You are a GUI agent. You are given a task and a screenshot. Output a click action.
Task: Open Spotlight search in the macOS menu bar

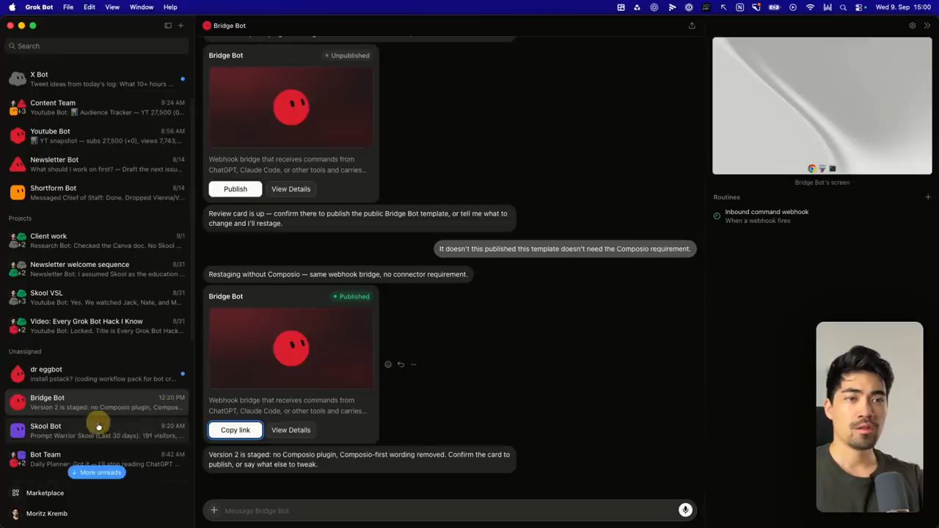pyautogui.click(x=843, y=7)
